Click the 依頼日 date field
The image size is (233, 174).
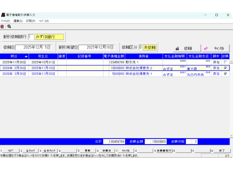click(x=33, y=47)
